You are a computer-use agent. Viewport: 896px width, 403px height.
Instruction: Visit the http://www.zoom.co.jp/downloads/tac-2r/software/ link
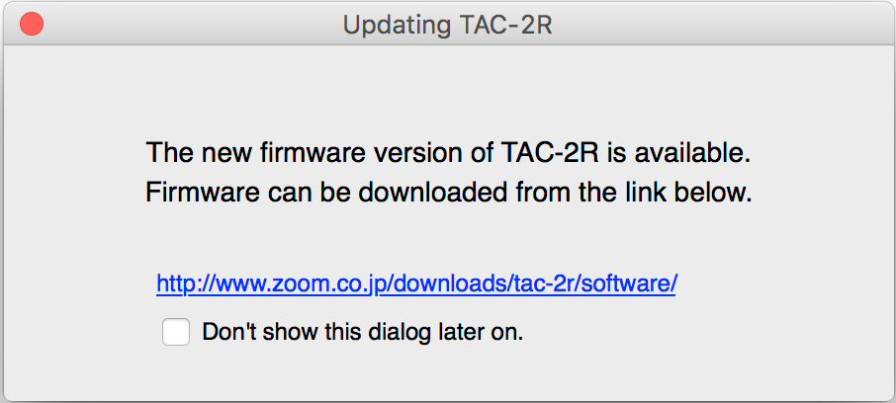coord(416,283)
